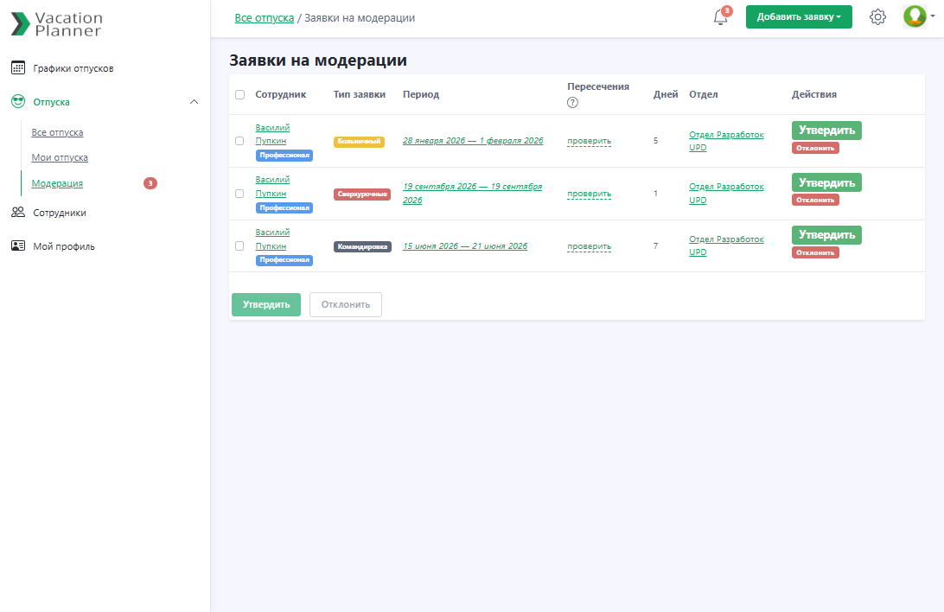Open the notifications bell icon

click(x=720, y=18)
